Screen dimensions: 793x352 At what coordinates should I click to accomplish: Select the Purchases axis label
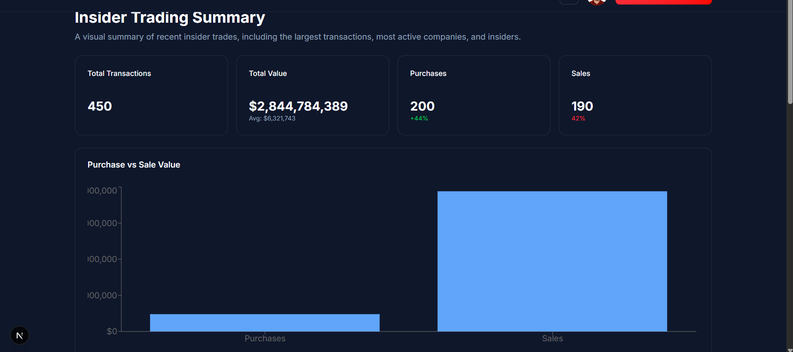tap(265, 338)
